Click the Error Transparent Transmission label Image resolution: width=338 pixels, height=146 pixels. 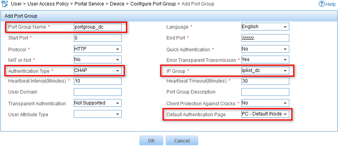tap(201, 60)
